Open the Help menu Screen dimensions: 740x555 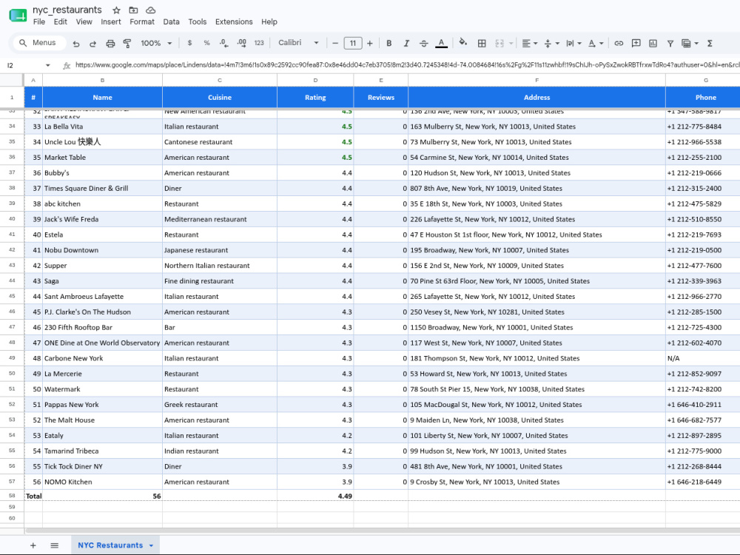pos(269,21)
